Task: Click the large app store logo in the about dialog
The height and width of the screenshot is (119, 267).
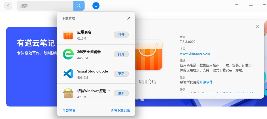Action: tap(147, 55)
